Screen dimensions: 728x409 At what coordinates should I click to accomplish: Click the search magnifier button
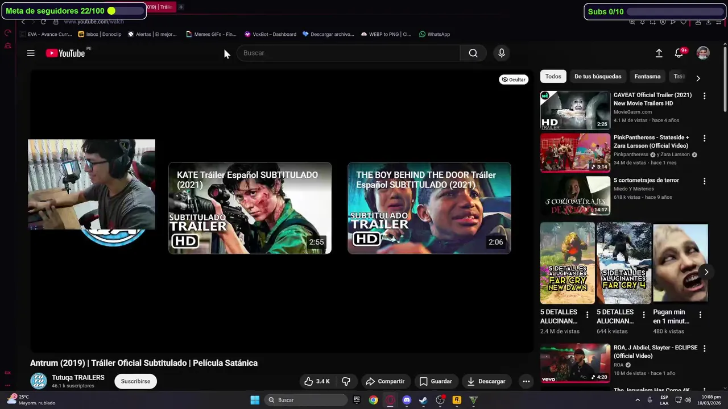pos(473,53)
